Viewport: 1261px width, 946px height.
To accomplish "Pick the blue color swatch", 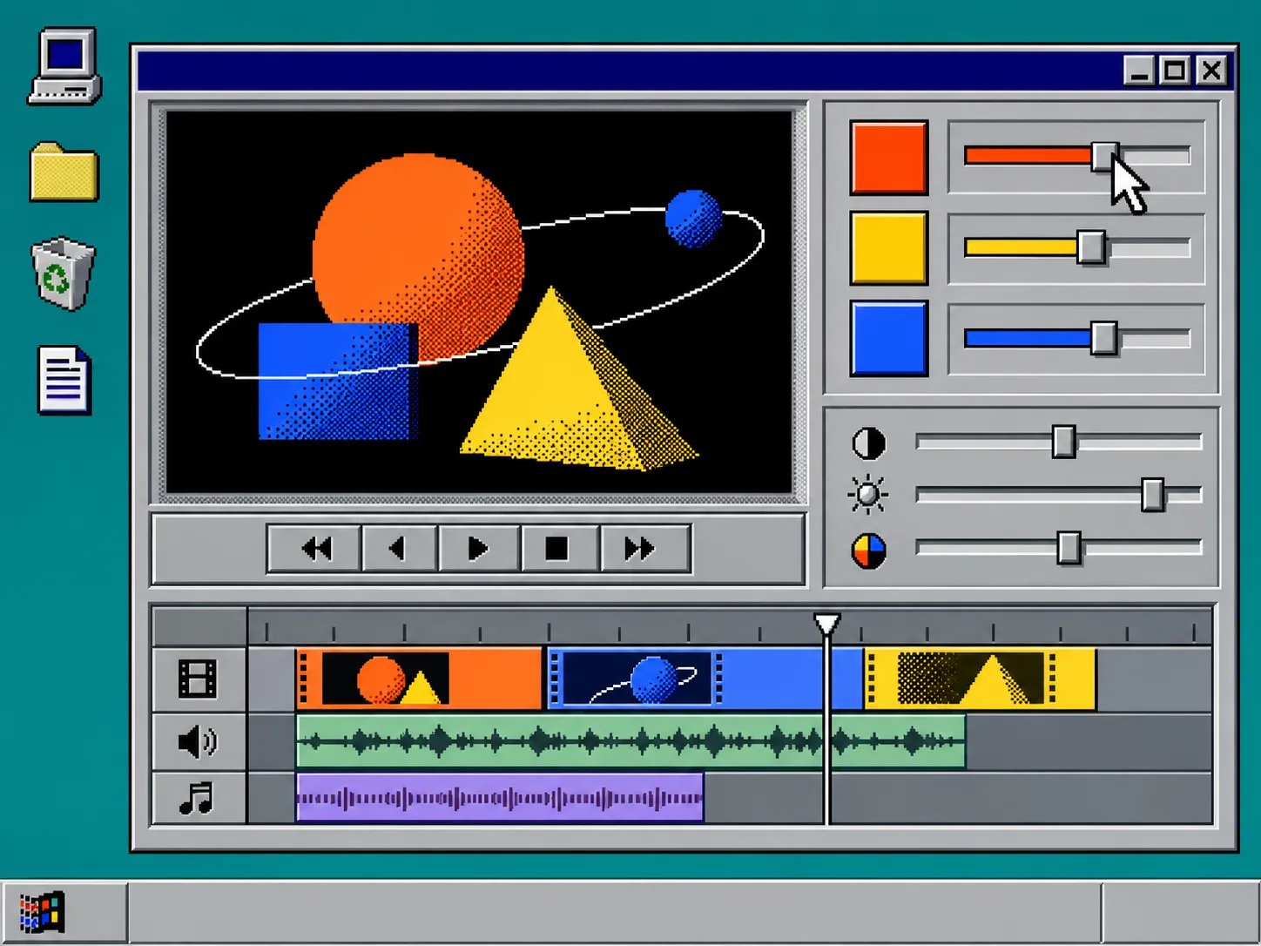I will (x=889, y=339).
